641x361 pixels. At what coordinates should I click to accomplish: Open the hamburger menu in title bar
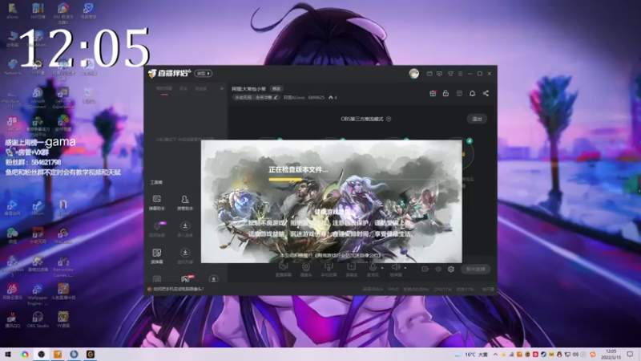point(460,74)
